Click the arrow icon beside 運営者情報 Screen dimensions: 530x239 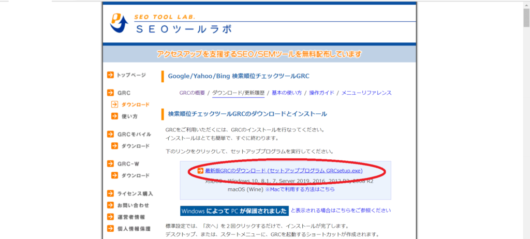(x=110, y=217)
